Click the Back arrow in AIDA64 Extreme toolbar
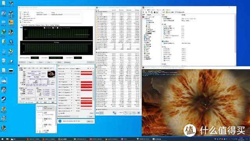 click(x=143, y=12)
